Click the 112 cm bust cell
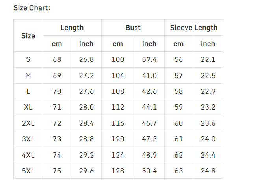This screenshot has height=182, width=258. (118, 107)
